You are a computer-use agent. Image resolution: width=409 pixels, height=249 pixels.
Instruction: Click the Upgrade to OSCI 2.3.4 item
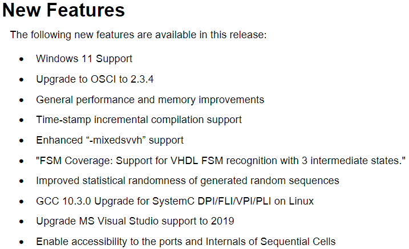coord(95,79)
